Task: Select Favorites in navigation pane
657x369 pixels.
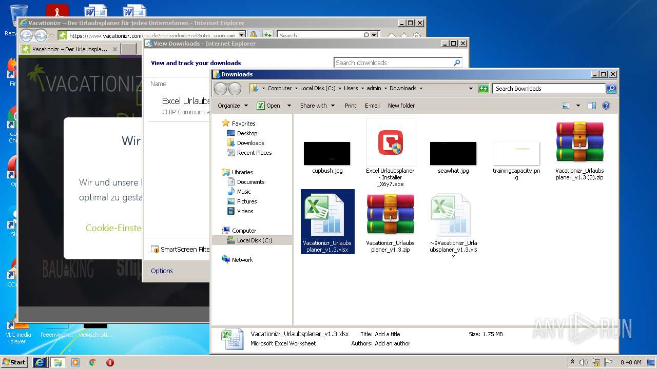Action: (243, 124)
